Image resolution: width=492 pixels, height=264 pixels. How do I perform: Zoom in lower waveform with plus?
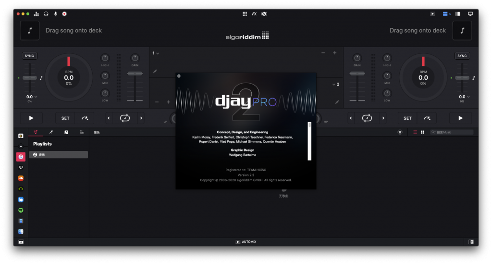click(169, 102)
